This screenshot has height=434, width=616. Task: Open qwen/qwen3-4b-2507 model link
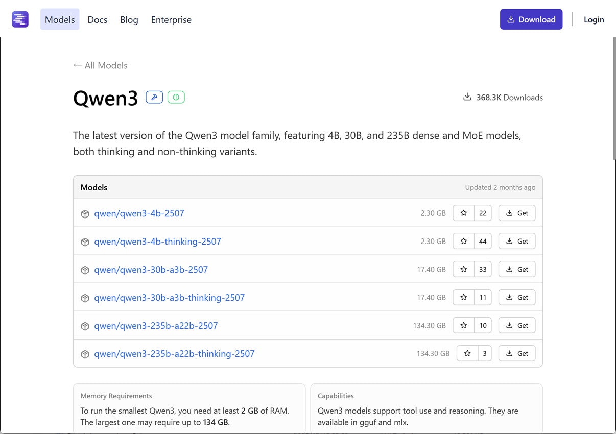tap(139, 213)
